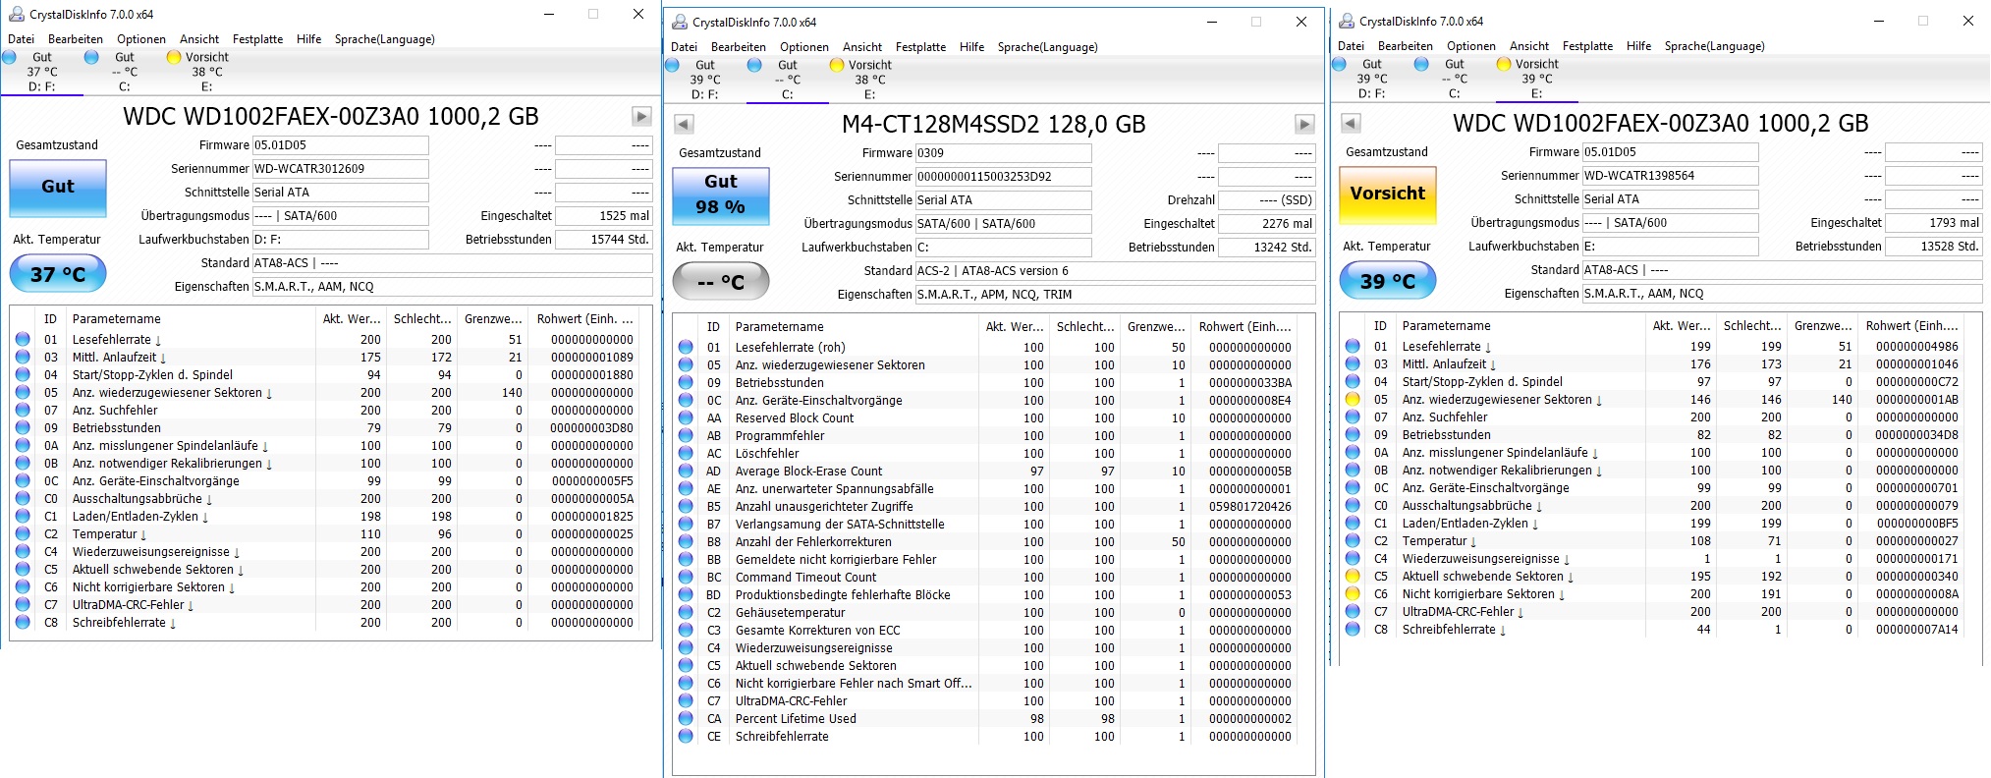This screenshot has width=1991, height=778.
Task: Click the Gut health button in left window
Action: [x=58, y=187]
